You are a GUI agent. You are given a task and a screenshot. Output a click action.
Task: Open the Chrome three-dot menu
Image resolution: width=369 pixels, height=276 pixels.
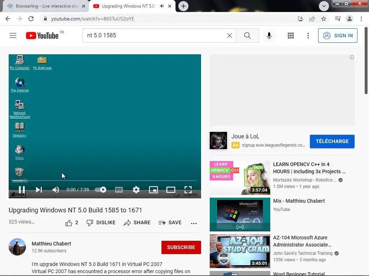(x=361, y=19)
